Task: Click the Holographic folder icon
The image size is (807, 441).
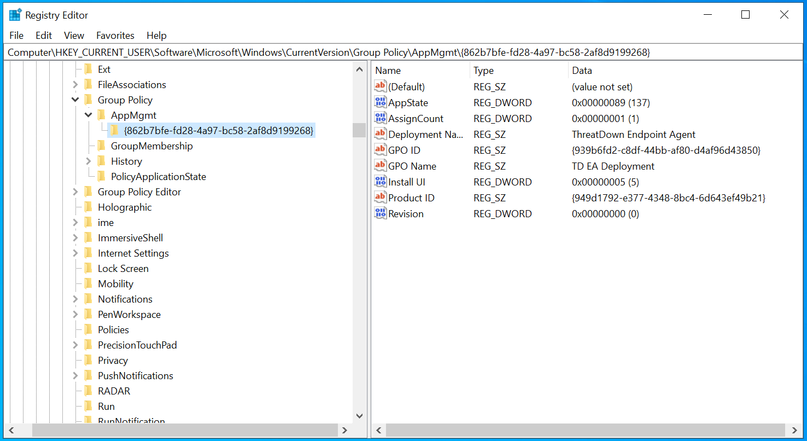Action: 89,207
